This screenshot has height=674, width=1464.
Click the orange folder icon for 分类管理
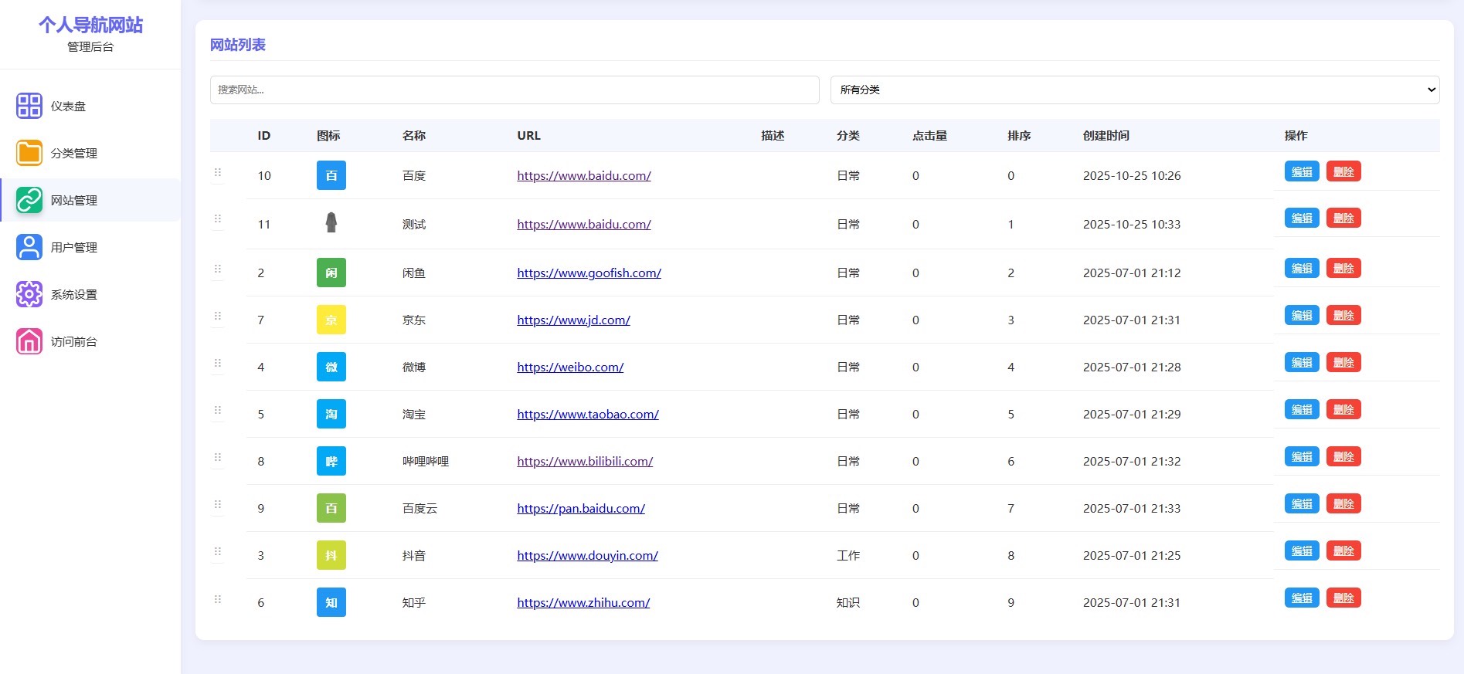(x=29, y=153)
